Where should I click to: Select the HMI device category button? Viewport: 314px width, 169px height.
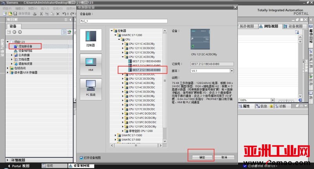[x=91, y=64]
